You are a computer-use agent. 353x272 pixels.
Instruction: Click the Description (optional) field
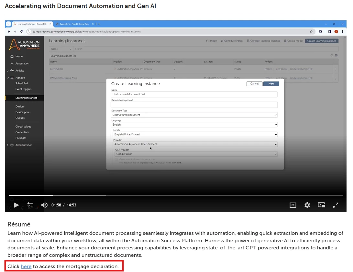(x=194, y=105)
